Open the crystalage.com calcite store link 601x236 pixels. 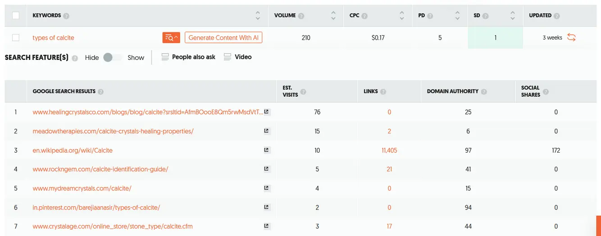[x=113, y=226]
